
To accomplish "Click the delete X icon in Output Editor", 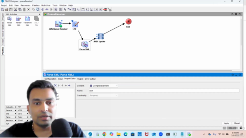I will (x=55, y=85).
